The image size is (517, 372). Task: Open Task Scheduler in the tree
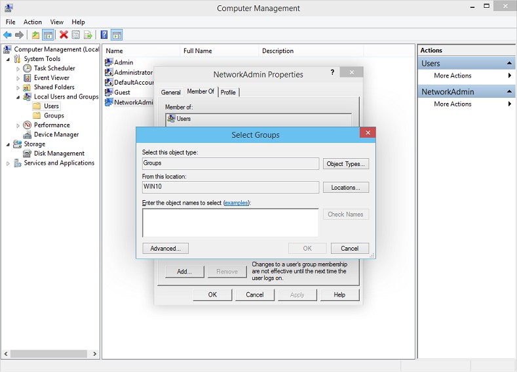[54, 68]
